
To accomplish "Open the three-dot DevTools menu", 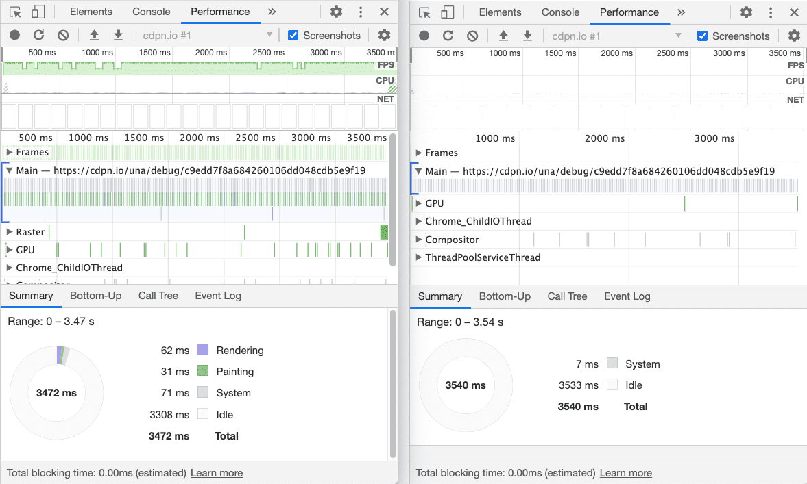I will click(x=360, y=12).
